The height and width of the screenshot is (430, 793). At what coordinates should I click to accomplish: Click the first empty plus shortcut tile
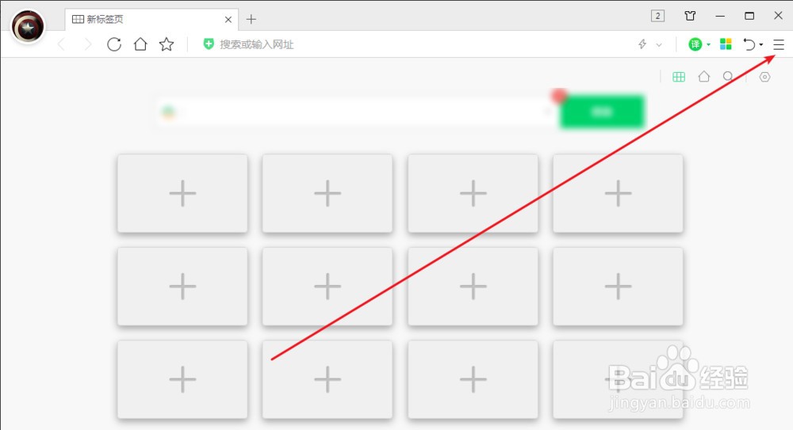(182, 193)
